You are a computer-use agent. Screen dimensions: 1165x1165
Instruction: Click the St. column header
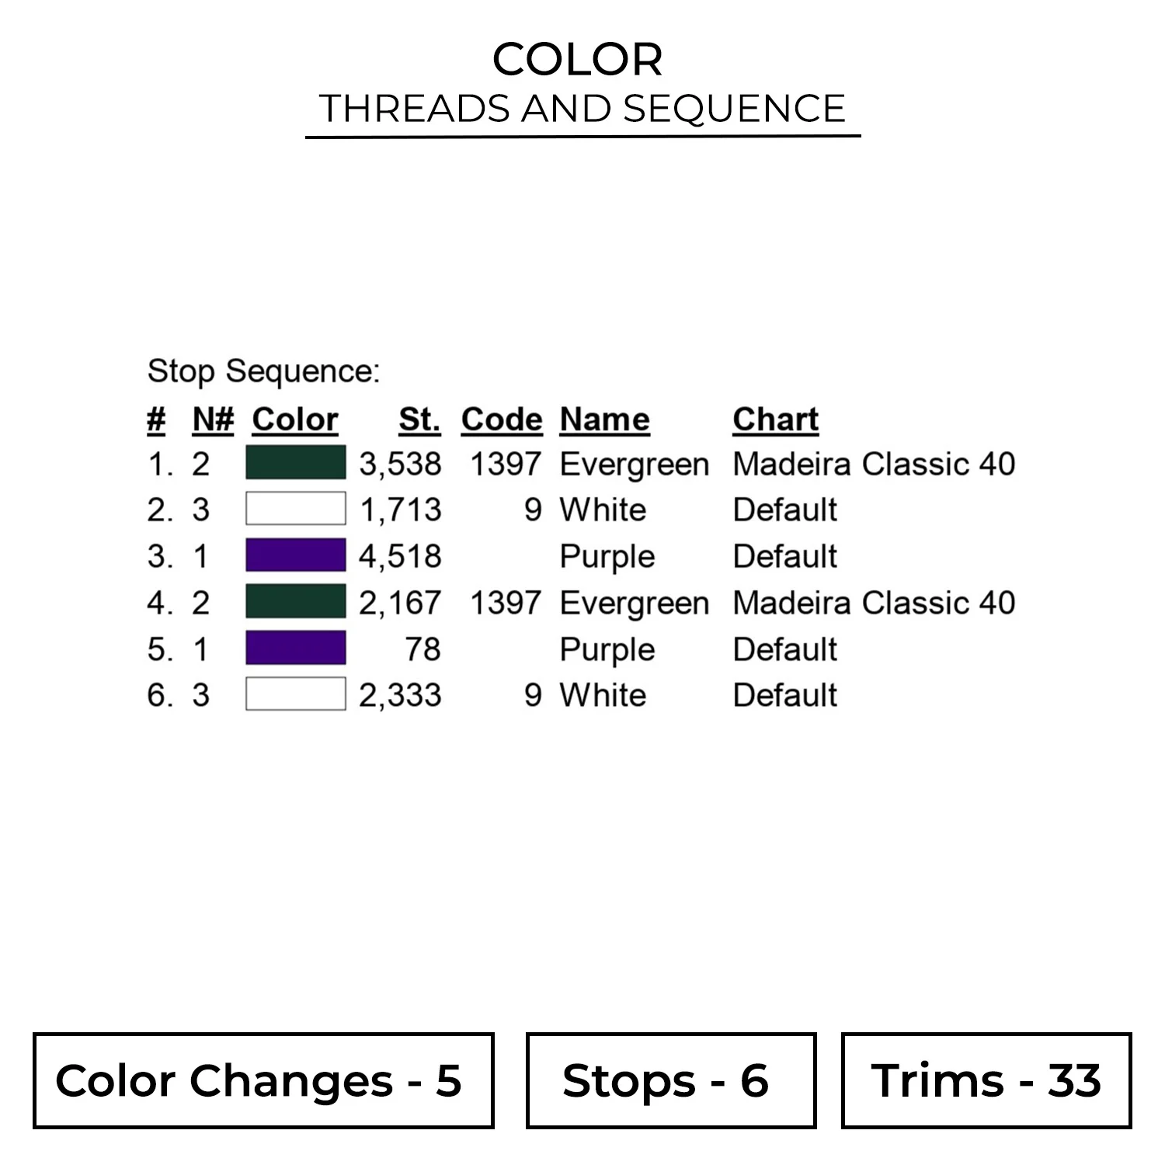tap(419, 419)
